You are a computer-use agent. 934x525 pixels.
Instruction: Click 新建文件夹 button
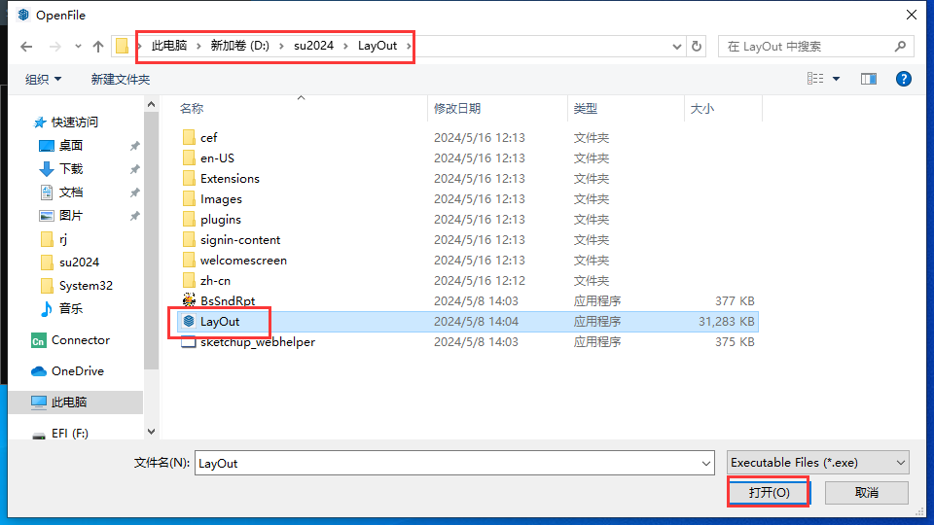(x=121, y=79)
